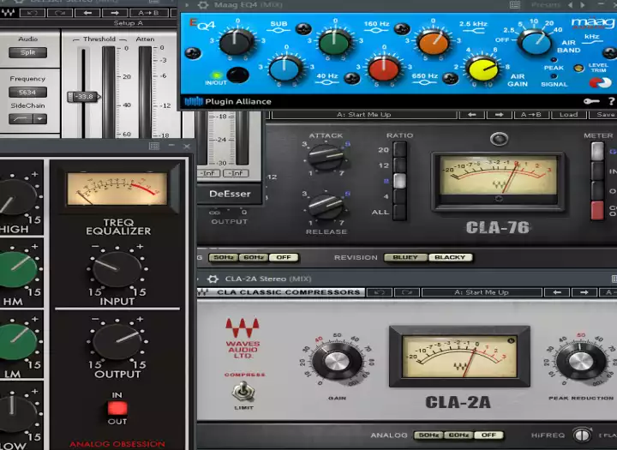Adjust the 2.5 kHz orange knob
This screenshot has height=450, width=617.
pos(434,41)
